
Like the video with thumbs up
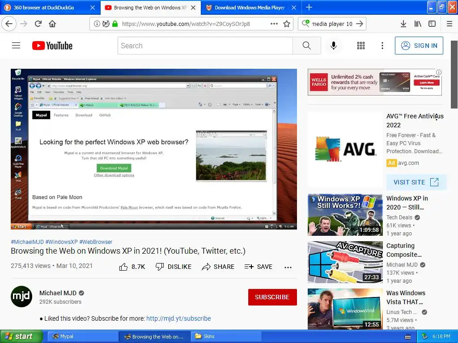(x=132, y=267)
